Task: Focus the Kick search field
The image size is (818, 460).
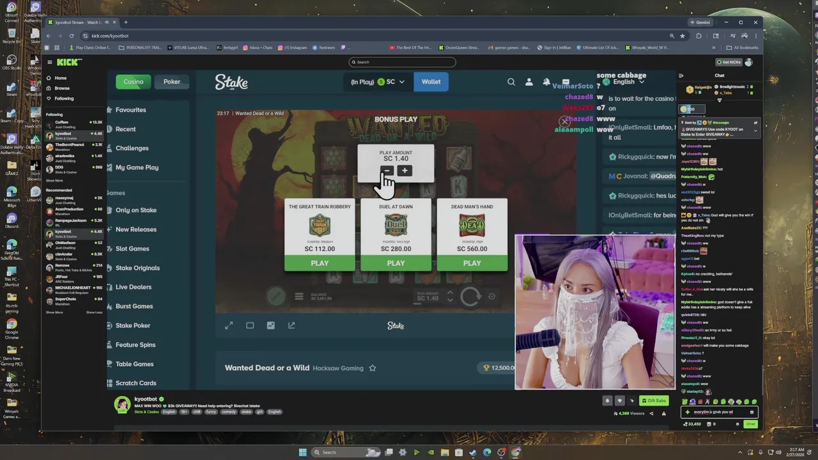Action: pyautogui.click(x=403, y=62)
